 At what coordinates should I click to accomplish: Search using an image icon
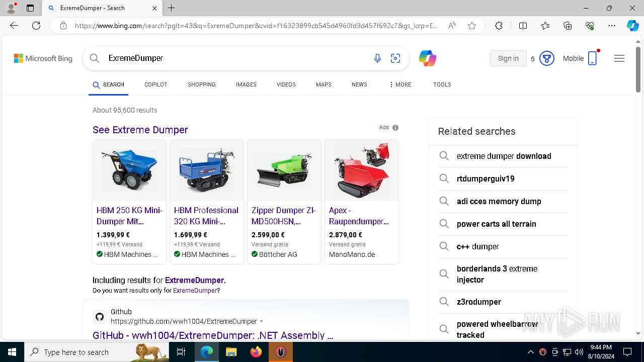pos(395,58)
